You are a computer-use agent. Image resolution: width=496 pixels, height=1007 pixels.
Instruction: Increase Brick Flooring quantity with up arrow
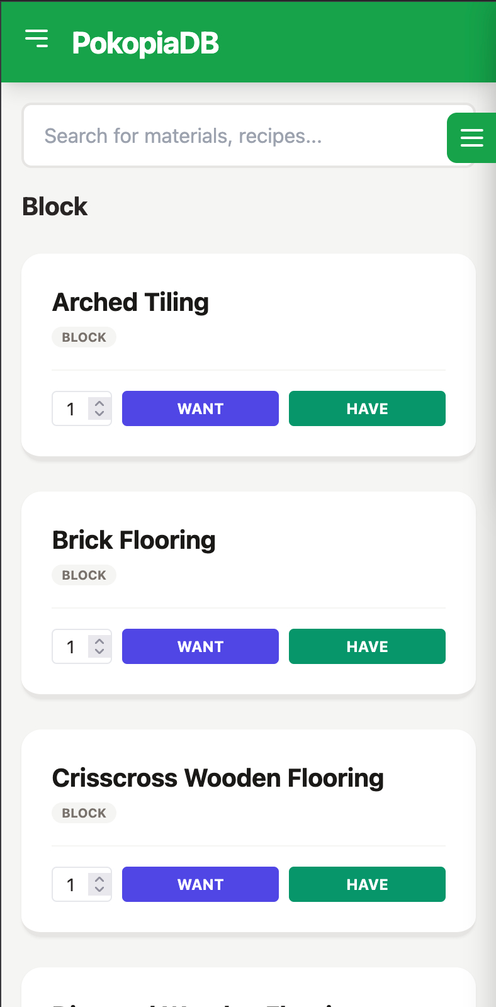tap(99, 641)
